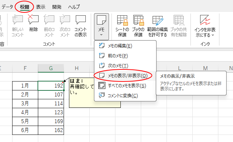Select the cell with value 107
Screen dimensions: 233x142
[51, 95]
